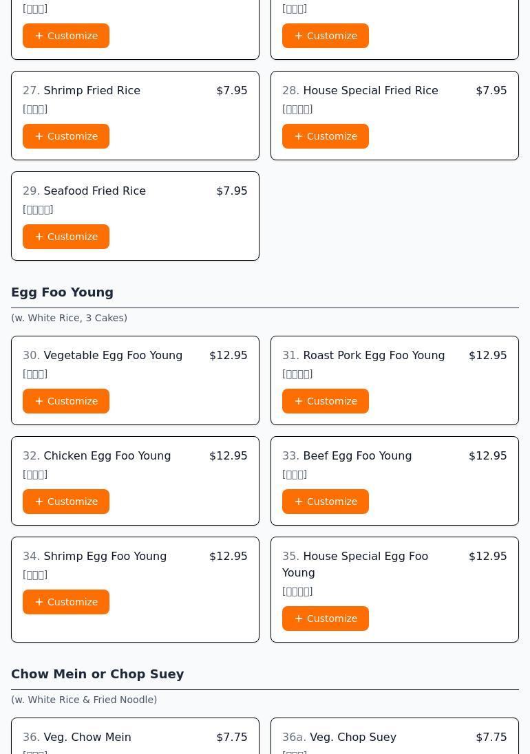
Task: Click the Egg Foo Young section heading
Action: 62,292
